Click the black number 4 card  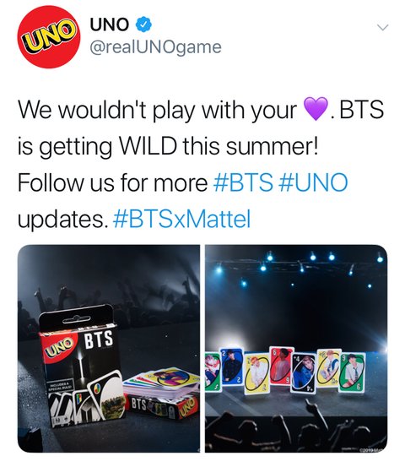coord(304,373)
